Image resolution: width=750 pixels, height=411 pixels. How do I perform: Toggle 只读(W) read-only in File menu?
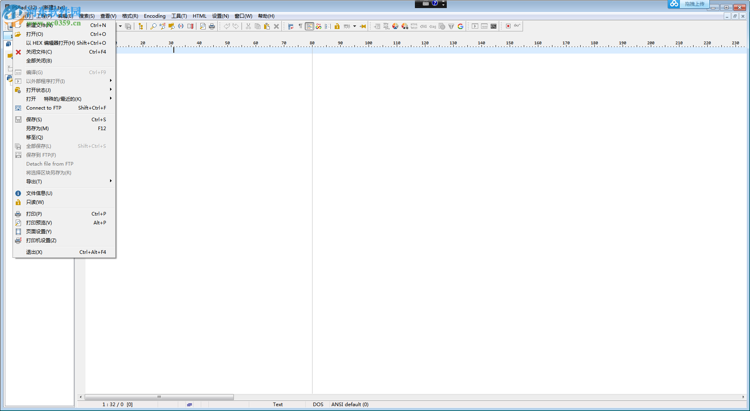click(64, 202)
